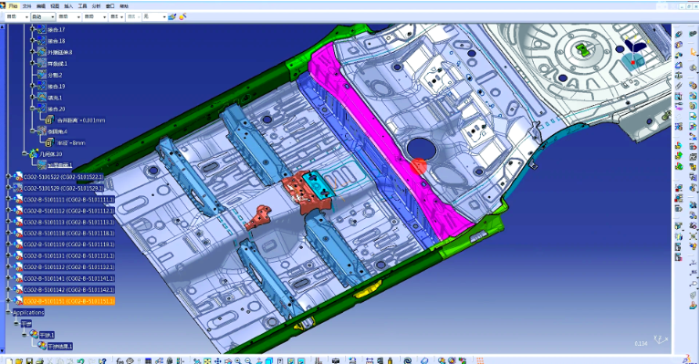Expand the CG02-5101522 part node
Image resolution: width=699 pixels, height=364 pixels.
point(8,177)
